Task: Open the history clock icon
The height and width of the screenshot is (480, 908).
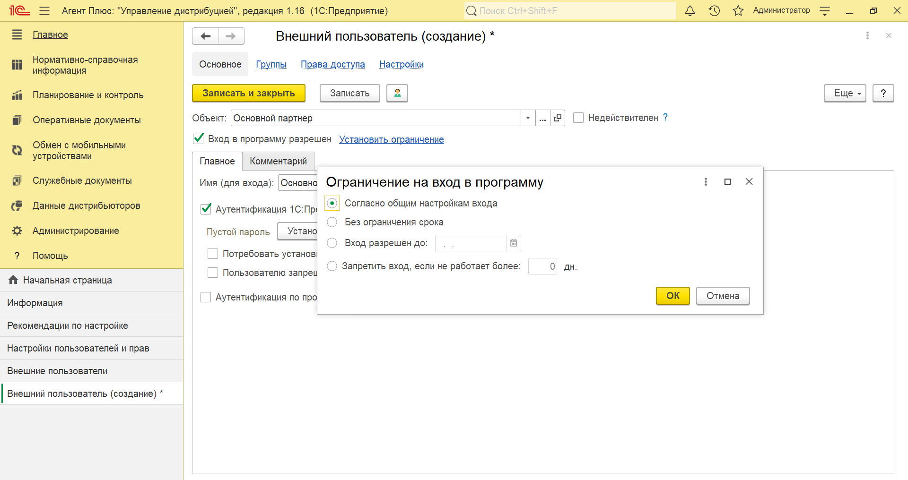Action: coord(714,11)
